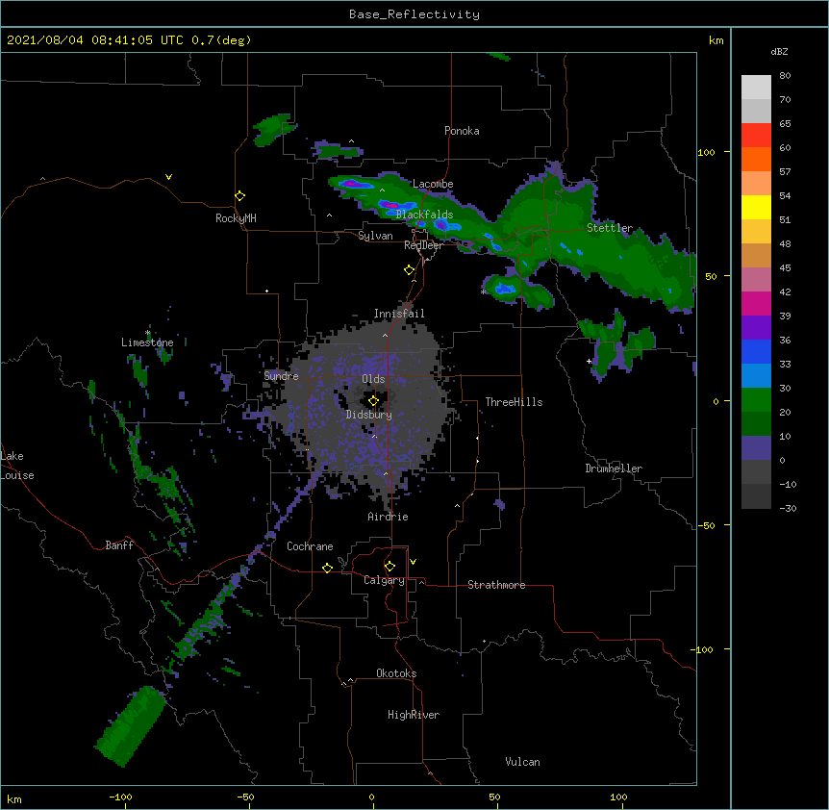Click the ThreeHills city label
829x810 pixels.
(x=514, y=402)
